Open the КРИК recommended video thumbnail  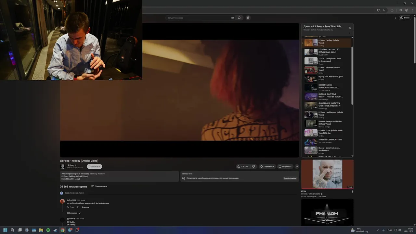pyautogui.click(x=327, y=174)
